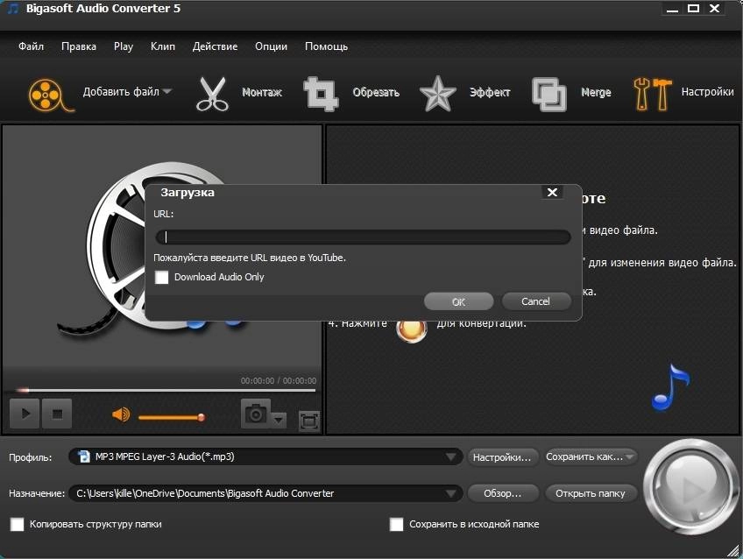Mute audio with the speaker icon

coord(121,415)
